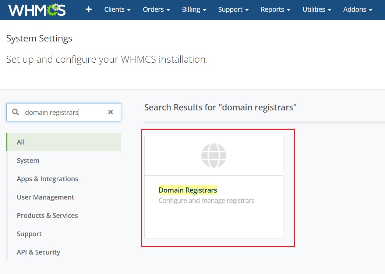Expand the Reports menu
The height and width of the screenshot is (274, 385).
275,10
